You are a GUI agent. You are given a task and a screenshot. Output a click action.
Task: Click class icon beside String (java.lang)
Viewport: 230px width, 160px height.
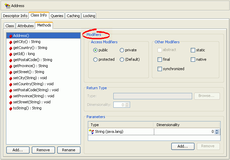point(92,131)
